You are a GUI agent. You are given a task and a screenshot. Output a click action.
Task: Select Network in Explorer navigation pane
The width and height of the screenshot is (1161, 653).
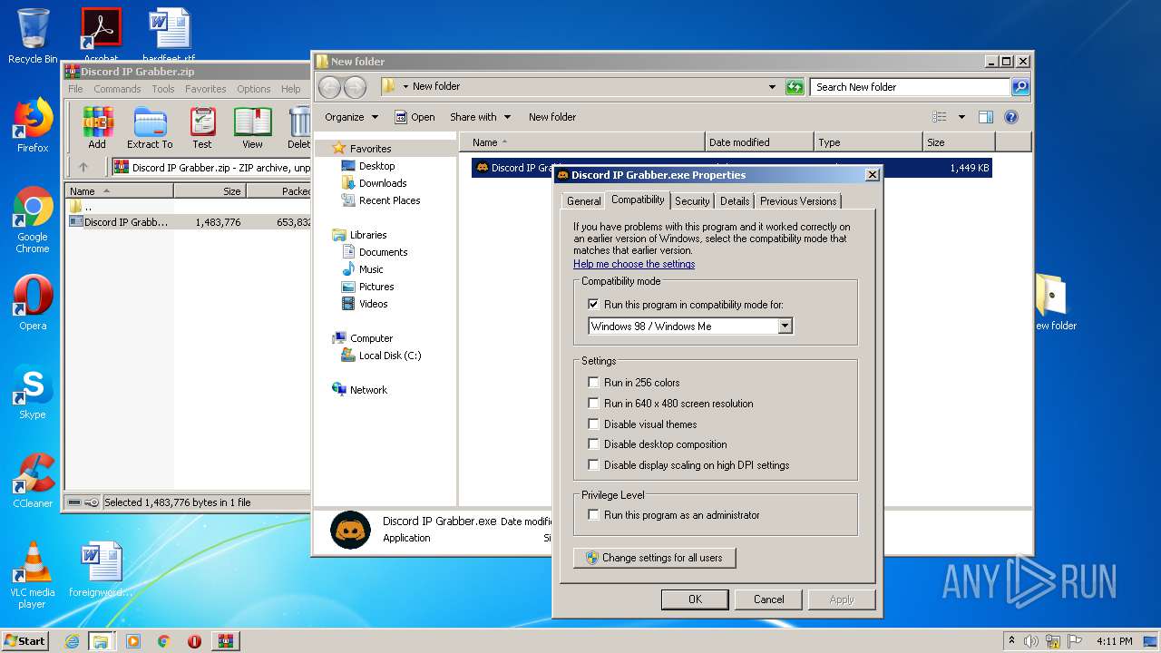pos(368,390)
